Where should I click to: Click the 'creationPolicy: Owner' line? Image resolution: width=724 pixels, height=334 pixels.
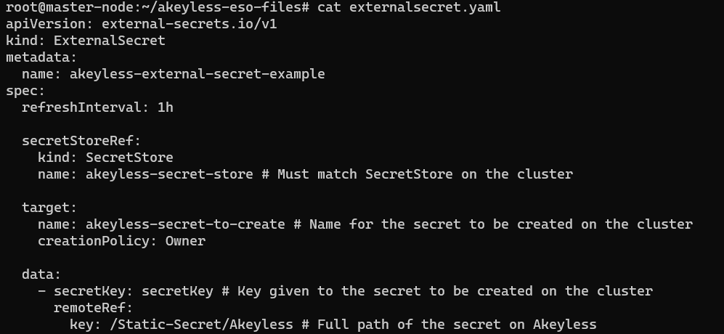(x=121, y=241)
